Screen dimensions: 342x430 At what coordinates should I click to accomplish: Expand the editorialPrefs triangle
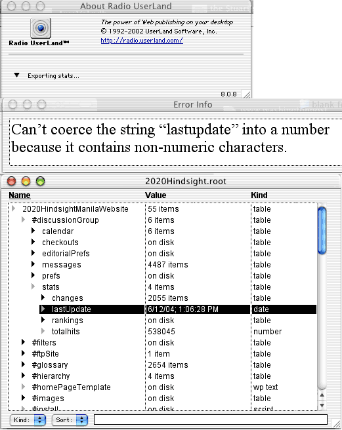click(33, 253)
